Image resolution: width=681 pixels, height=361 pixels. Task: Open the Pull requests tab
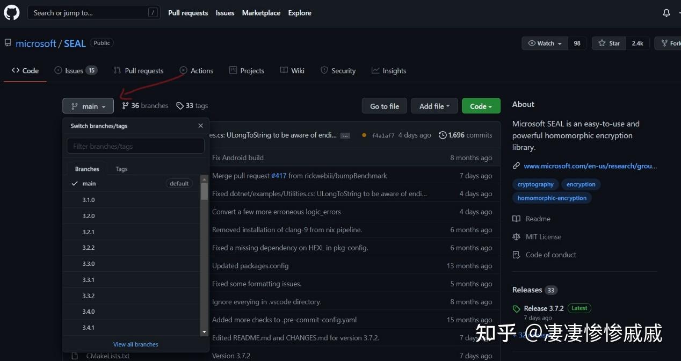[x=139, y=70]
